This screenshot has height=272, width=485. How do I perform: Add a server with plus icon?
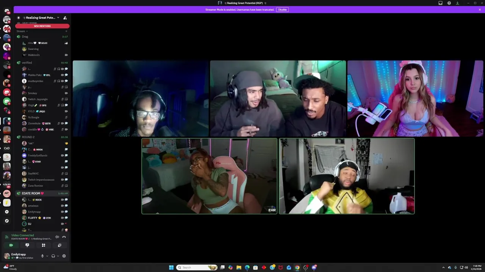6,212
